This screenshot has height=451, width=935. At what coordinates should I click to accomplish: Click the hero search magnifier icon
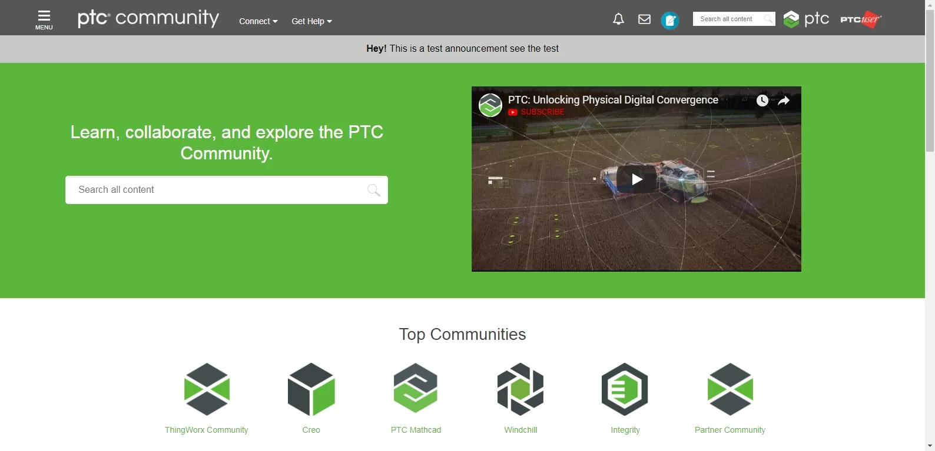point(373,190)
